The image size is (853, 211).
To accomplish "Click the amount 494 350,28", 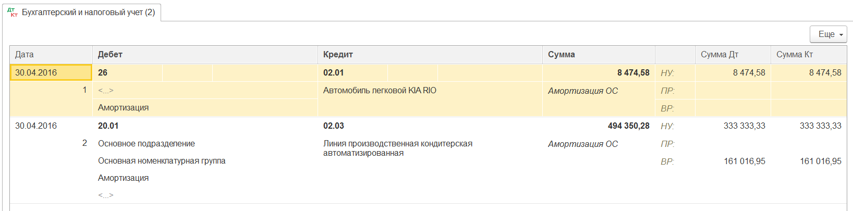I will coord(628,126).
